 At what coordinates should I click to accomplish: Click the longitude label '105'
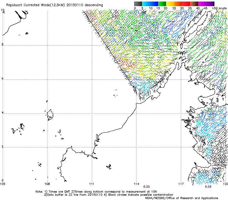pyautogui.click(x=2, y=184)
